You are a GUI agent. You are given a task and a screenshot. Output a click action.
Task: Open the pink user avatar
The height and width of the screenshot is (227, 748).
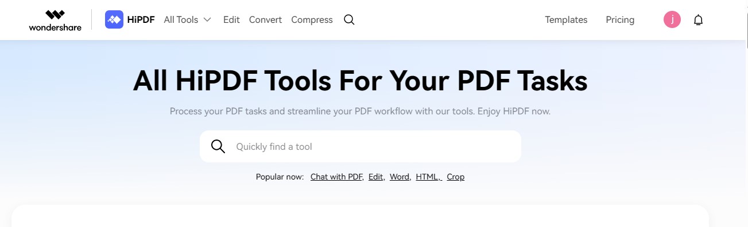pyautogui.click(x=672, y=19)
